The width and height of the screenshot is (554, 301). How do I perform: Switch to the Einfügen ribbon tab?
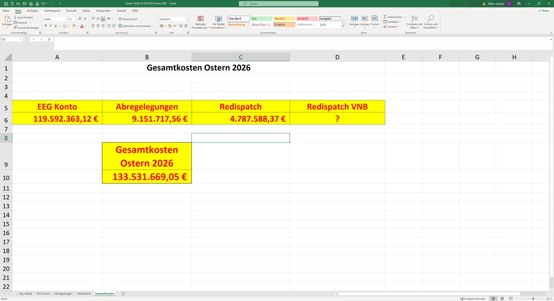32,11
